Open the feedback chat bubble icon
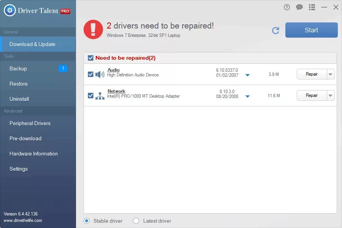This screenshot has height=228, width=342. point(299,7)
